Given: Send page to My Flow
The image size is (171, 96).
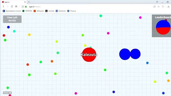Looking at the screenshot, I should point(159,6).
